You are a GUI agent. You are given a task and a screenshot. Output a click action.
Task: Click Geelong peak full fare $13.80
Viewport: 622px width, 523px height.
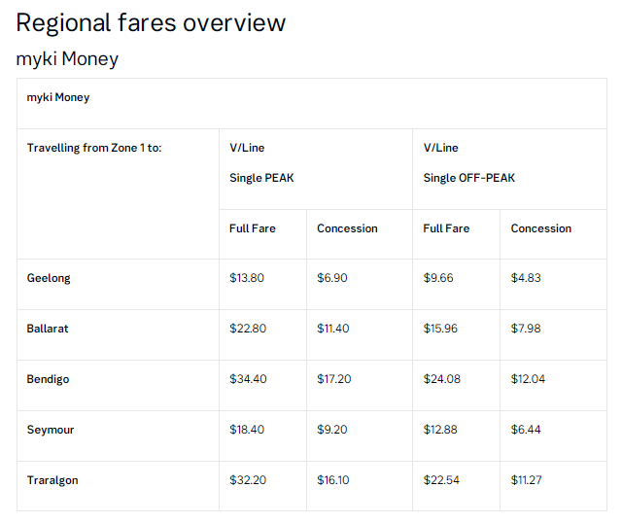coord(247,278)
